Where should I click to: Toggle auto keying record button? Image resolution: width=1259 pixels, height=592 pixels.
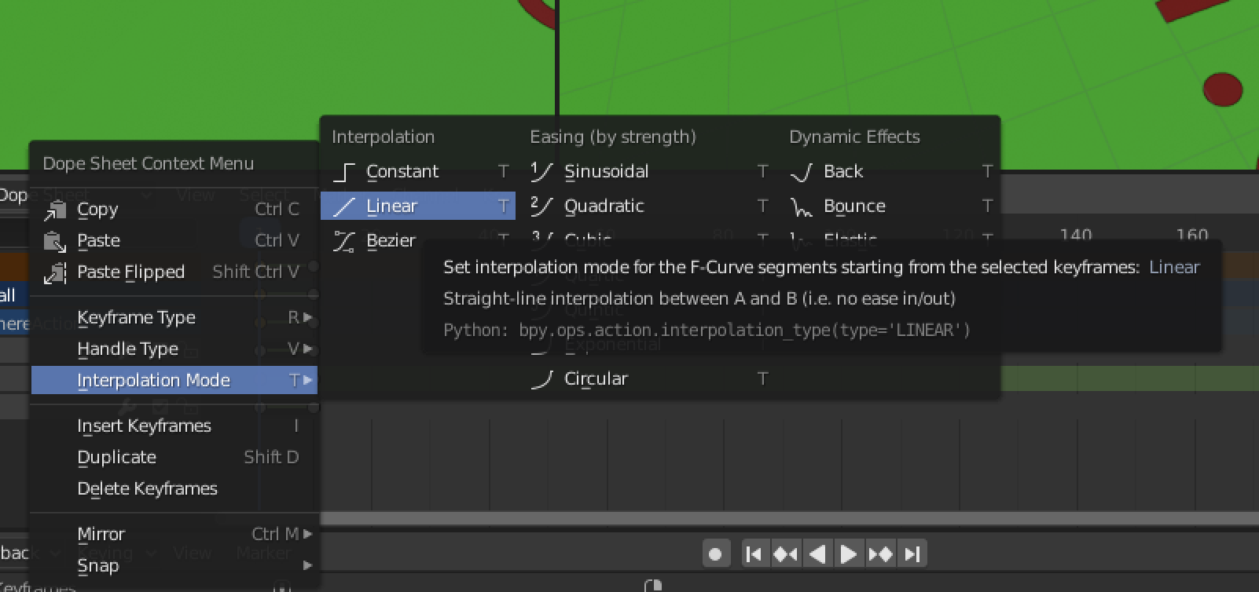pos(716,554)
